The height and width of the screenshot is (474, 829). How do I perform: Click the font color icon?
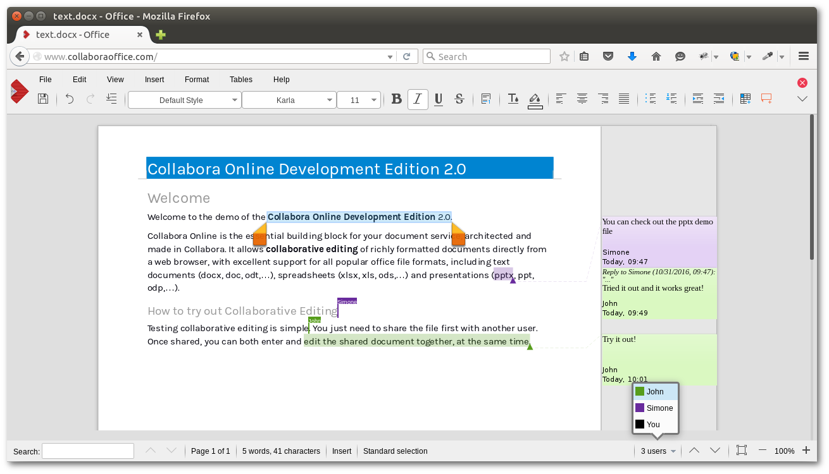click(514, 99)
